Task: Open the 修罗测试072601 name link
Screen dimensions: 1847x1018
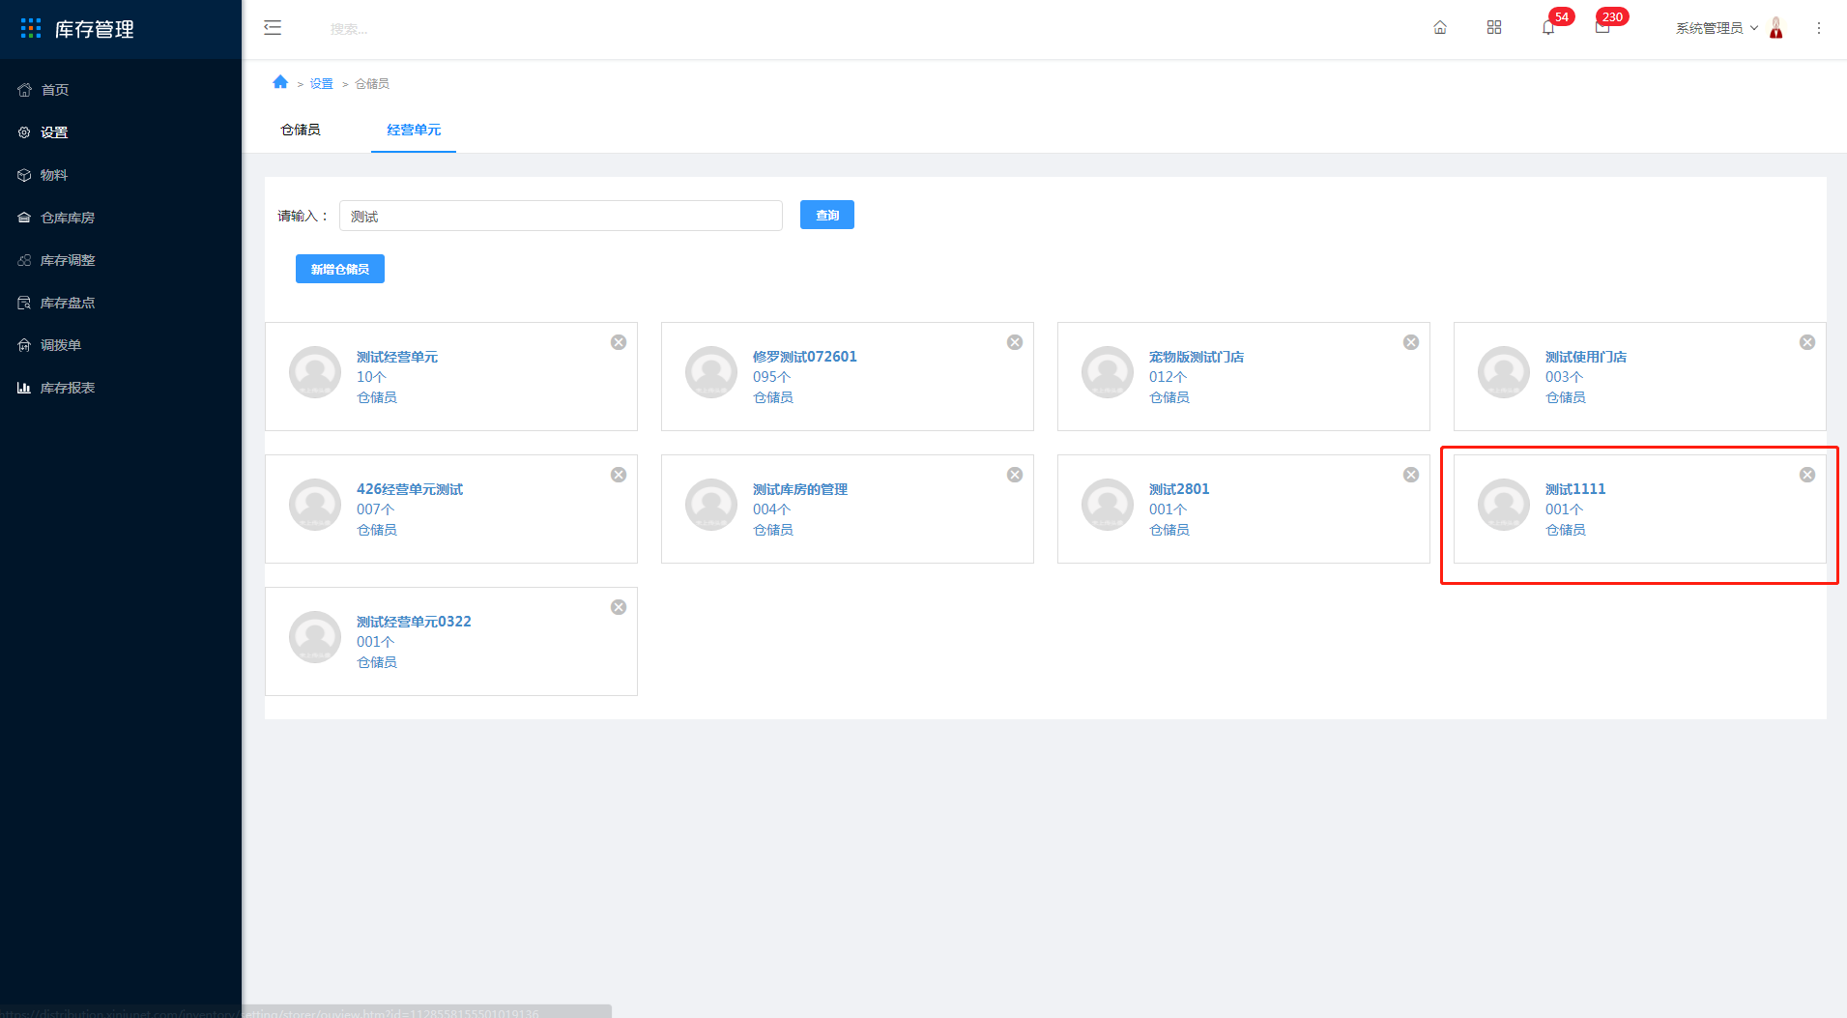Action: (805, 357)
